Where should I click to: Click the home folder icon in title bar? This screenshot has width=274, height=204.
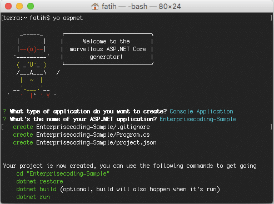95,7
